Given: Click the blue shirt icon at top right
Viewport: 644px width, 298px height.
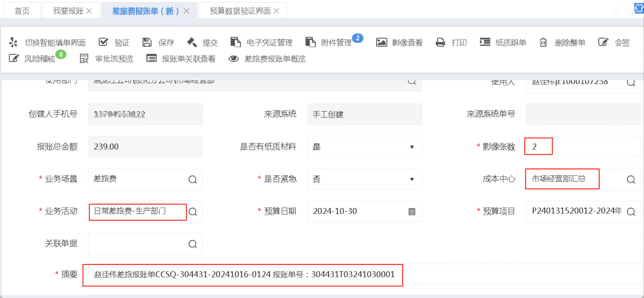Looking at the screenshot, I should coord(639,9).
